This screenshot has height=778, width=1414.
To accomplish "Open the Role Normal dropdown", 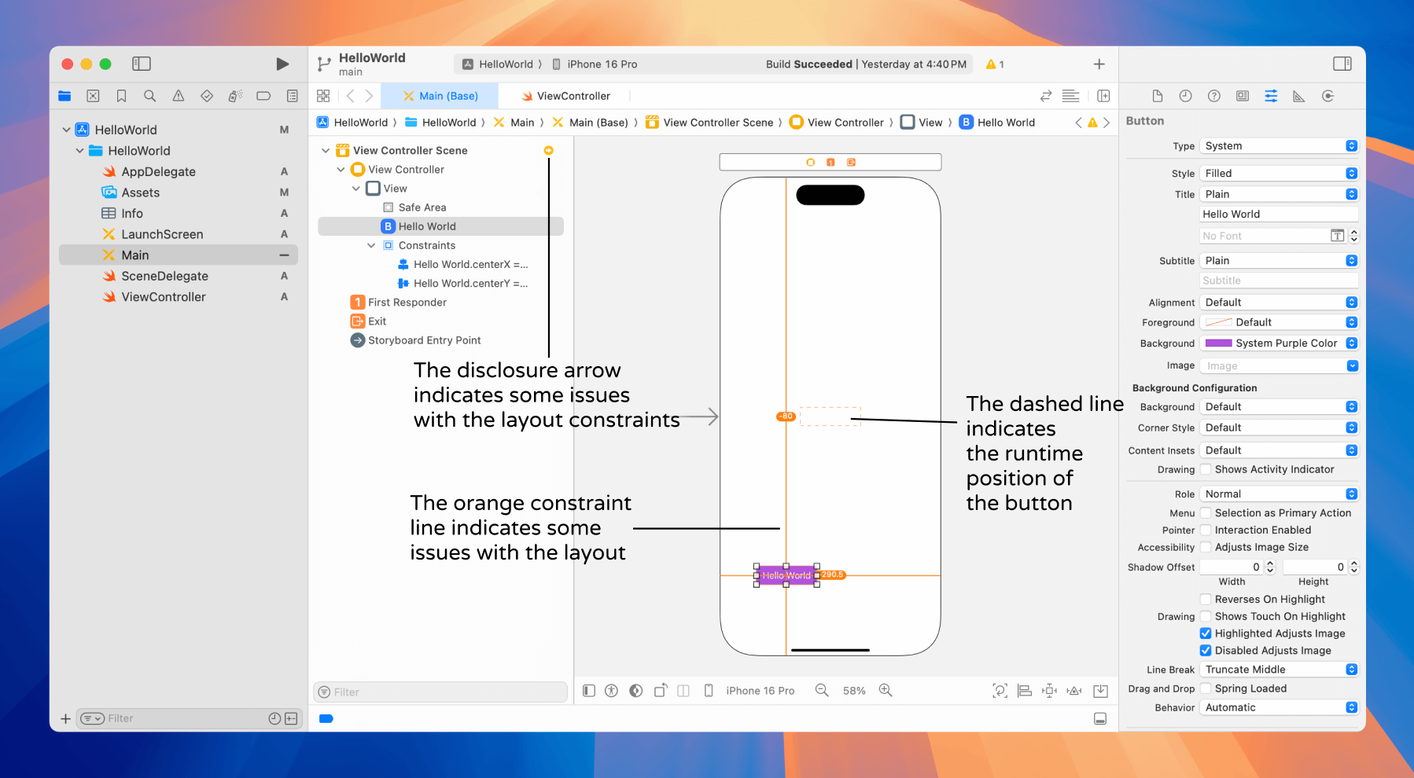I will [1279, 494].
